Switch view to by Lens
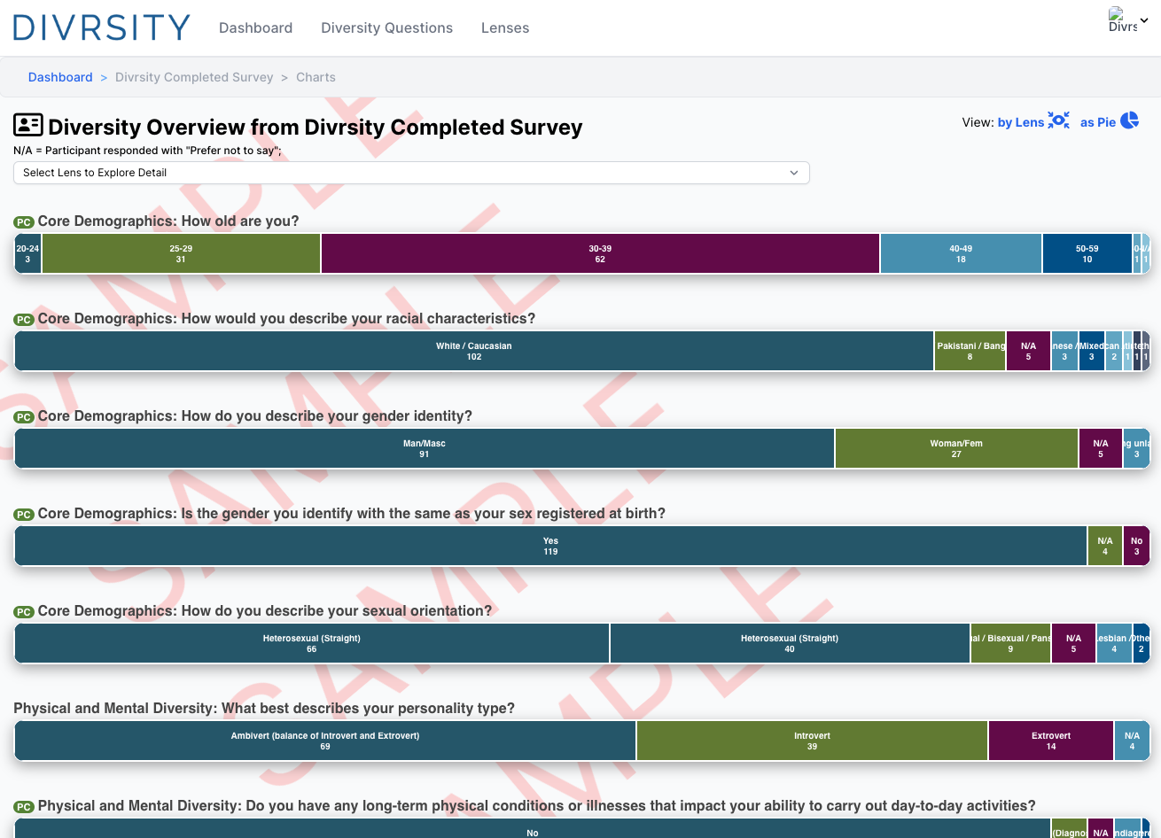 click(x=1020, y=122)
